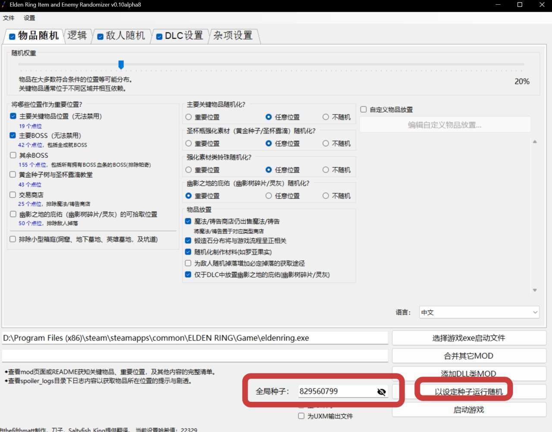Viewport: 552px width, 432px height.
Task: Enable 黄金种子树与圣杯露滴教堂 checkbox
Action: coord(13,175)
